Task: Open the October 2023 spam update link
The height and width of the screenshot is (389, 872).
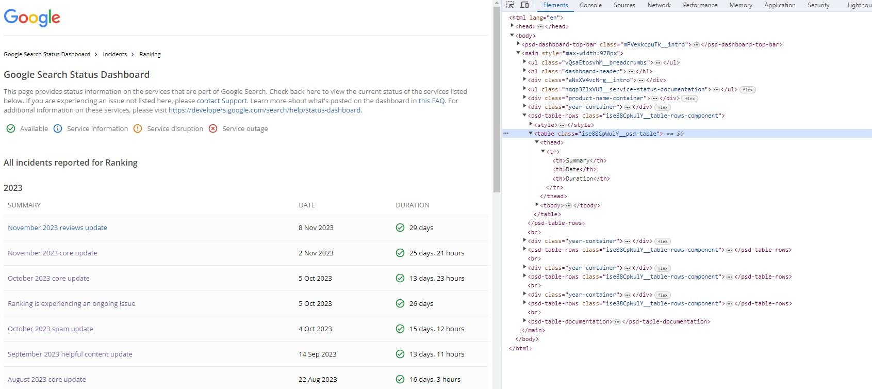Action: (50, 329)
